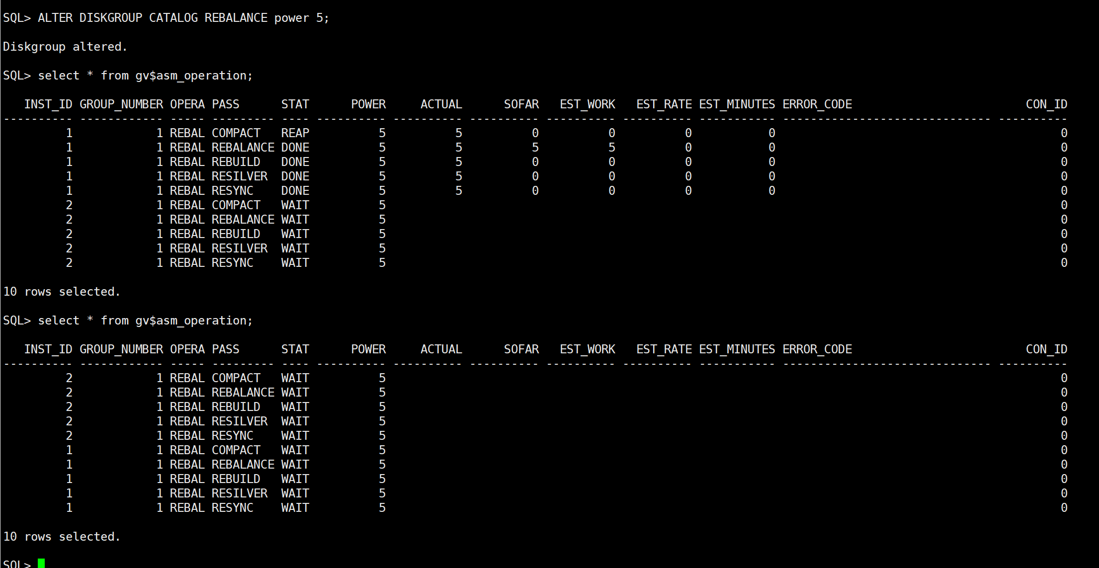Viewport: 1099px width, 568px height.
Task: Click the INST_ID header in the first result
Action: (x=48, y=104)
